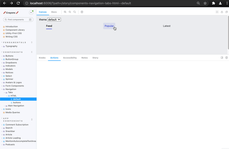The image size is (229, 149).
Task: Open the Component Library doc
Action: [15, 30]
